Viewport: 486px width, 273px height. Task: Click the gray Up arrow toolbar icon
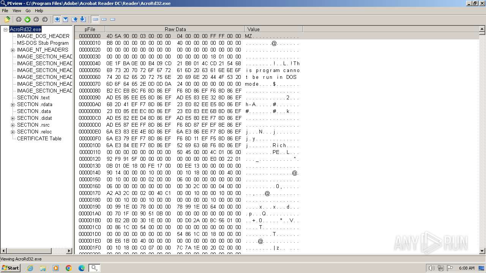point(19,19)
